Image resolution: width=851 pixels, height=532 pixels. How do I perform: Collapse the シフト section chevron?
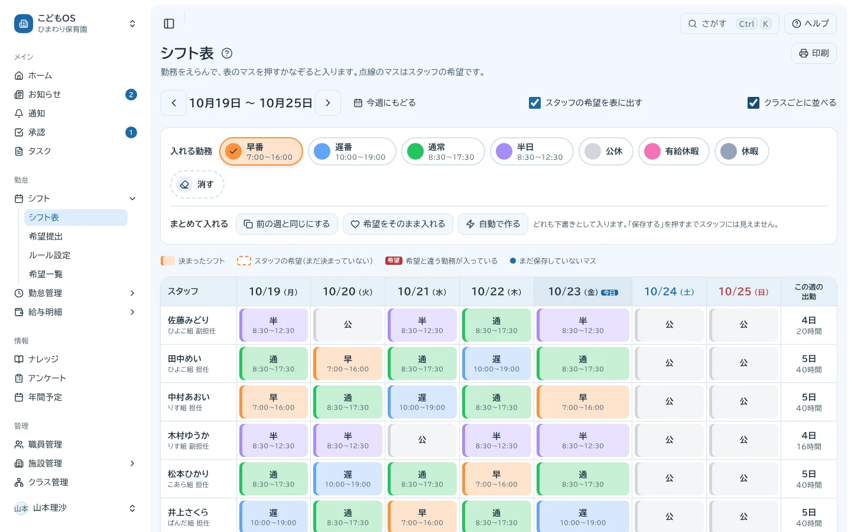pyautogui.click(x=132, y=199)
